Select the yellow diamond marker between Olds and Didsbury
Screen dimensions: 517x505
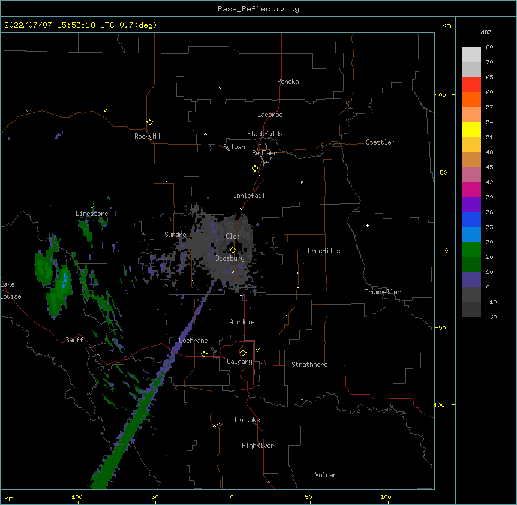coord(233,250)
